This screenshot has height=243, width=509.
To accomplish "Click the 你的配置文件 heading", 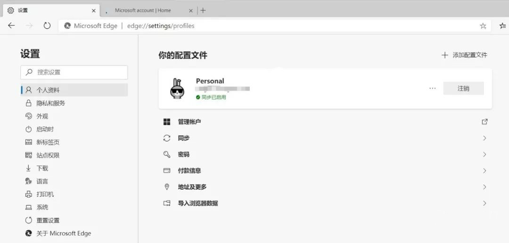I will coord(183,55).
